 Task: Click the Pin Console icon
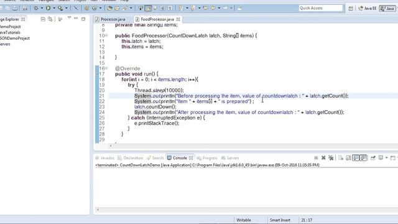tap(373, 158)
